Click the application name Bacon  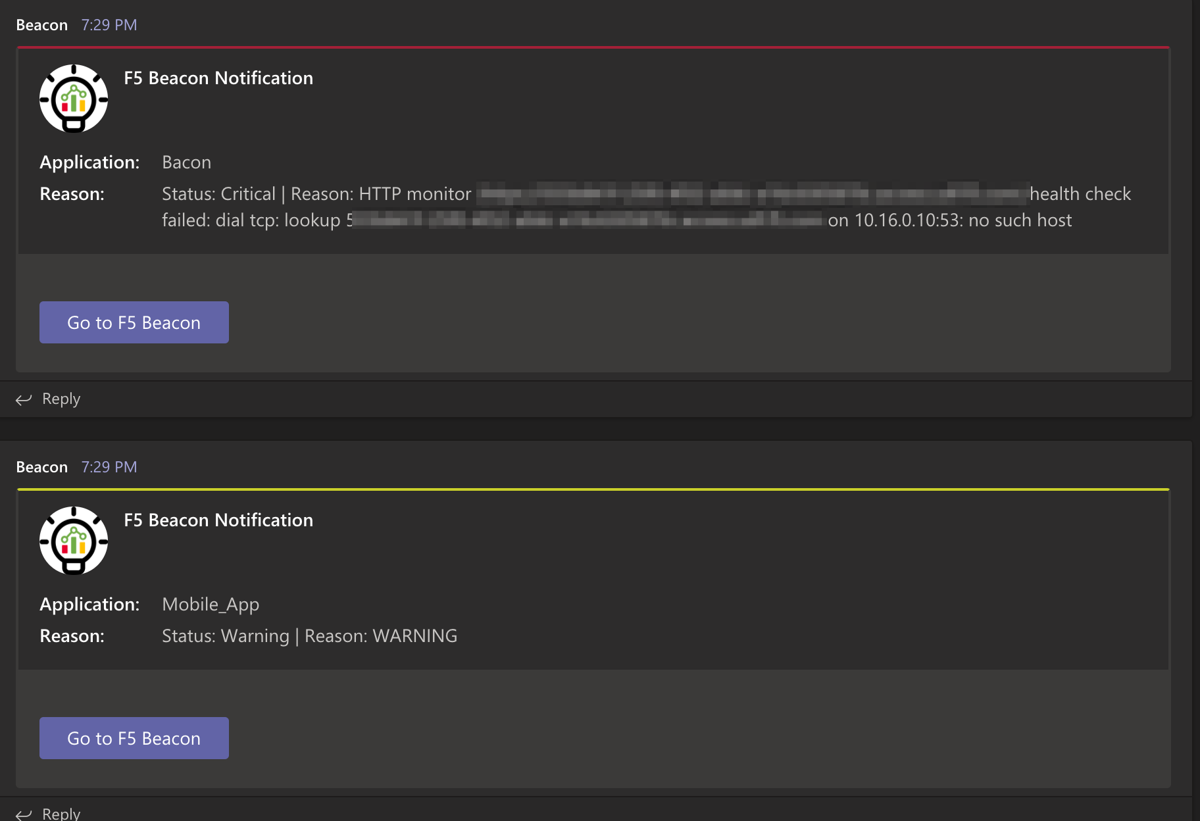[187, 162]
